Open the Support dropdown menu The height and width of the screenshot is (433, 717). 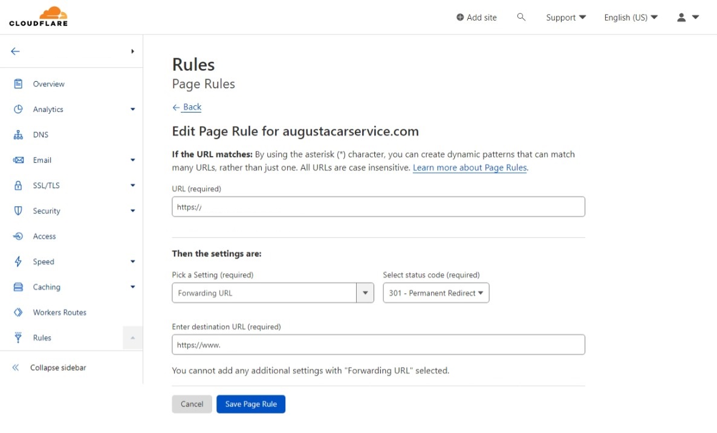566,18
